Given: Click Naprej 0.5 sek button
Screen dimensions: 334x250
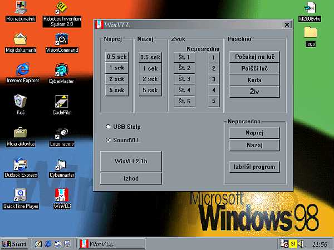Looking at the screenshot, I should [117, 57].
